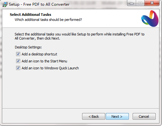The height and width of the screenshot is (126, 162).
Task: Click the instruction paragraph about additional tasks
Action: [x=80, y=36]
